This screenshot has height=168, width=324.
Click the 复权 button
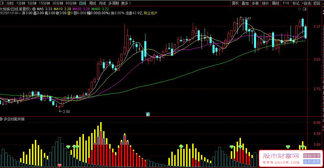pyautogui.click(x=235, y=3)
